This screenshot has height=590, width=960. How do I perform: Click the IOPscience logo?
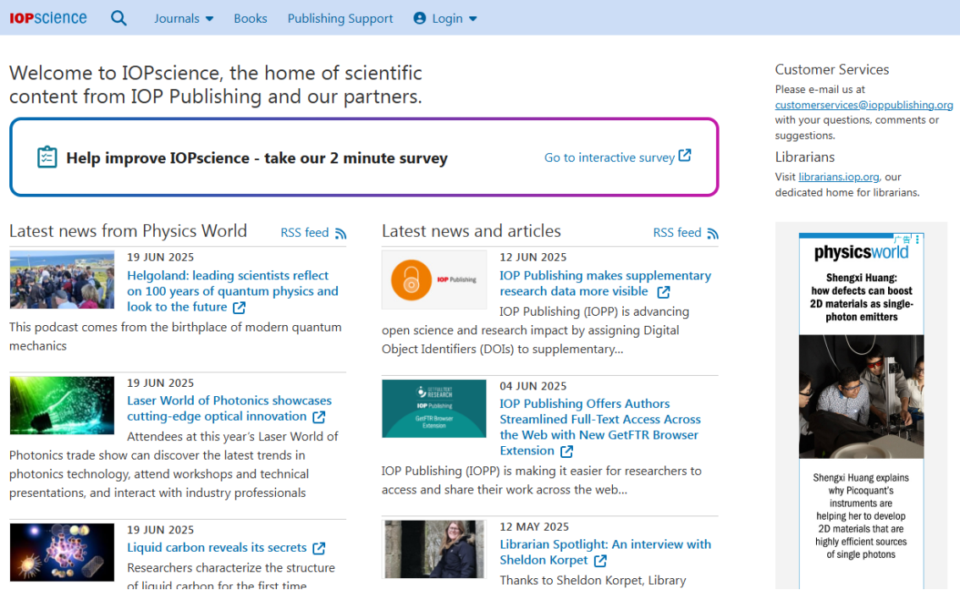(48, 18)
